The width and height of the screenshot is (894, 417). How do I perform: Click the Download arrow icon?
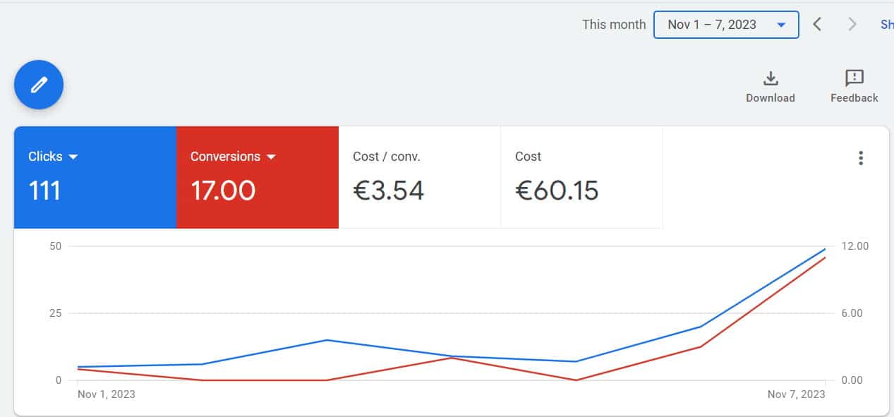pos(771,78)
